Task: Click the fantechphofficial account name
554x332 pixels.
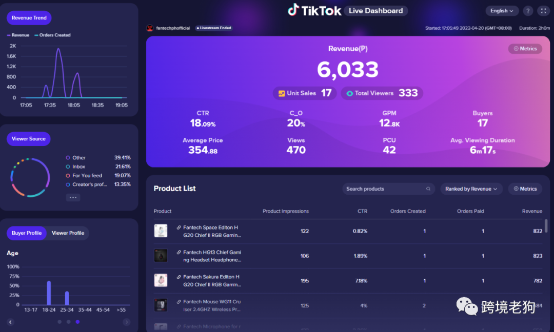Action: [173, 28]
